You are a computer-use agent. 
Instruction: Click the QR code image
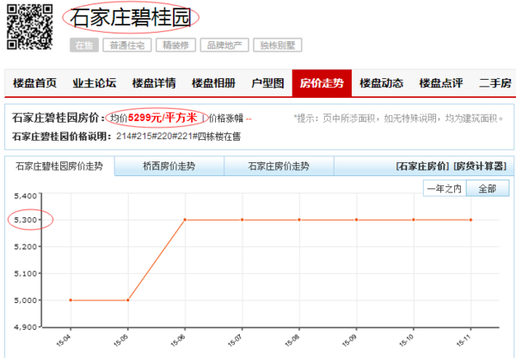29,27
